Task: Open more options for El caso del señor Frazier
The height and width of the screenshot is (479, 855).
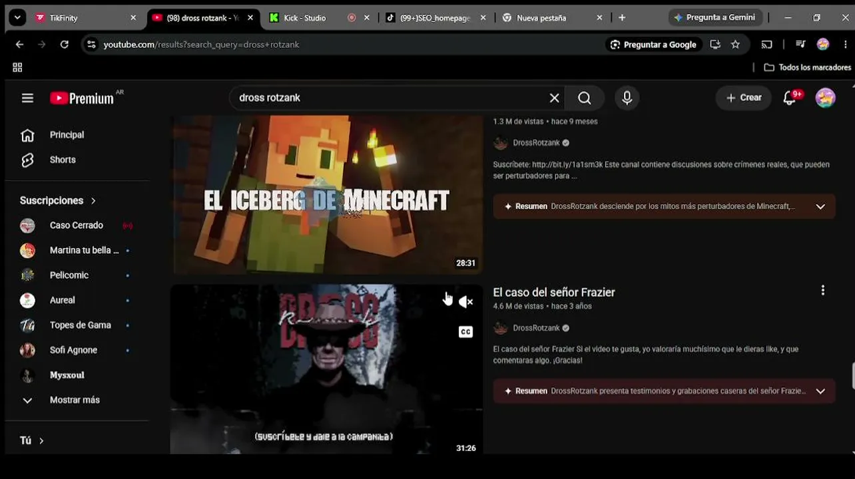Action: (823, 290)
